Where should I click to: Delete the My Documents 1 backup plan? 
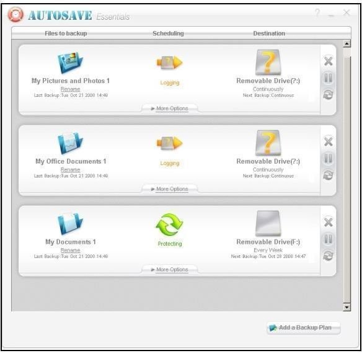point(328,222)
